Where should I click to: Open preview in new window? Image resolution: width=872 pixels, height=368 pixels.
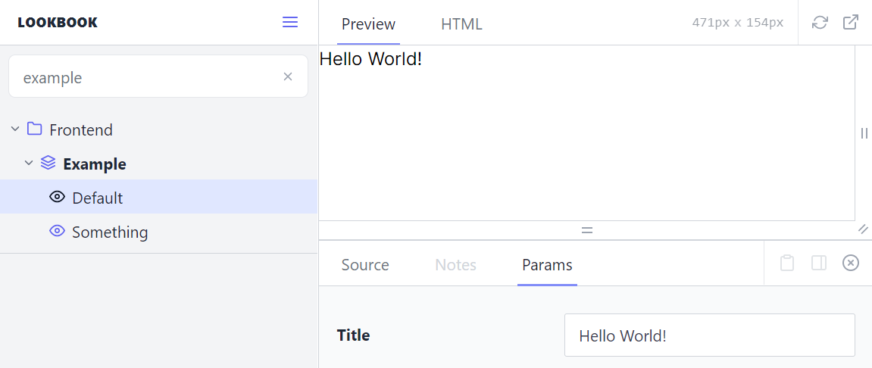tap(850, 22)
